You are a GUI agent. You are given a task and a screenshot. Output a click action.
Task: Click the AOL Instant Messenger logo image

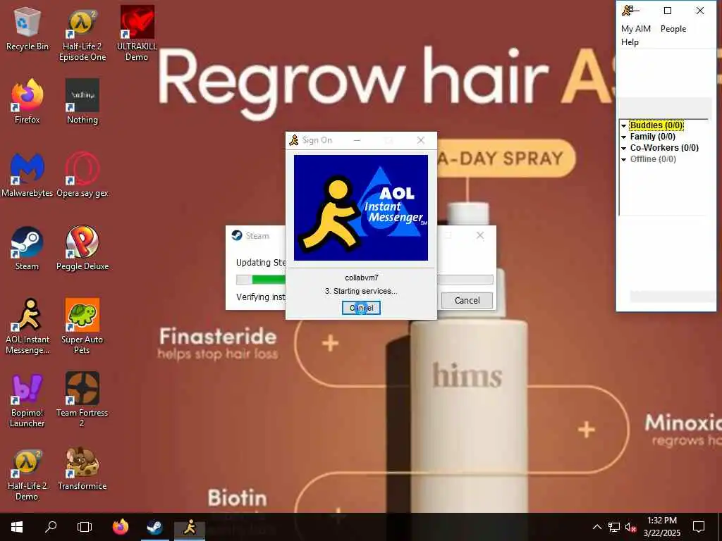(x=361, y=208)
